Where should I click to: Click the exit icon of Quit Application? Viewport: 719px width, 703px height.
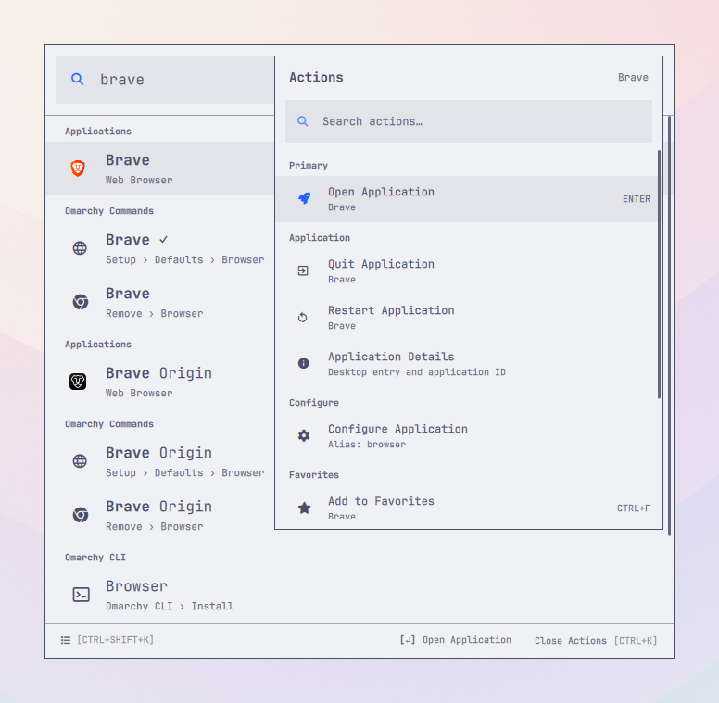(x=303, y=270)
